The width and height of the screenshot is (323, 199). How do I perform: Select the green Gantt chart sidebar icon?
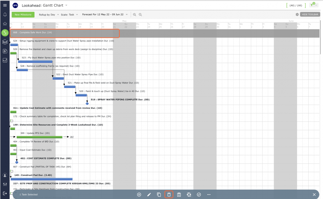[x=5, y=32]
